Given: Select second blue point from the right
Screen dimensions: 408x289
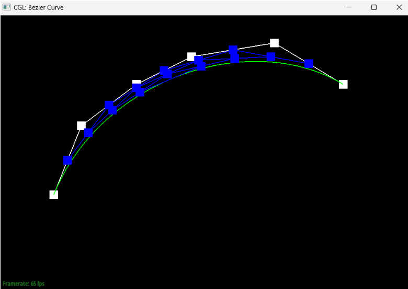Looking at the screenshot, I should pyautogui.click(x=271, y=56).
